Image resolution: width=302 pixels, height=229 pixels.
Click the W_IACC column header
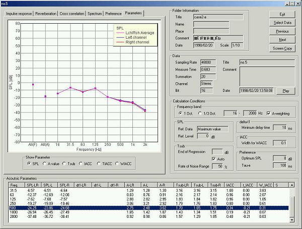pos(266,185)
